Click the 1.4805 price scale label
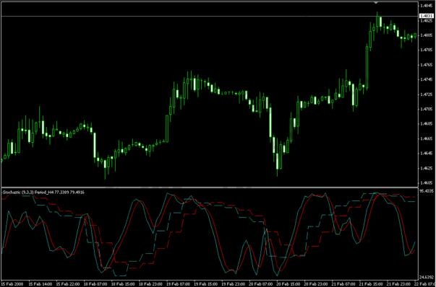Screen dimensions: 436x287 [427, 35]
